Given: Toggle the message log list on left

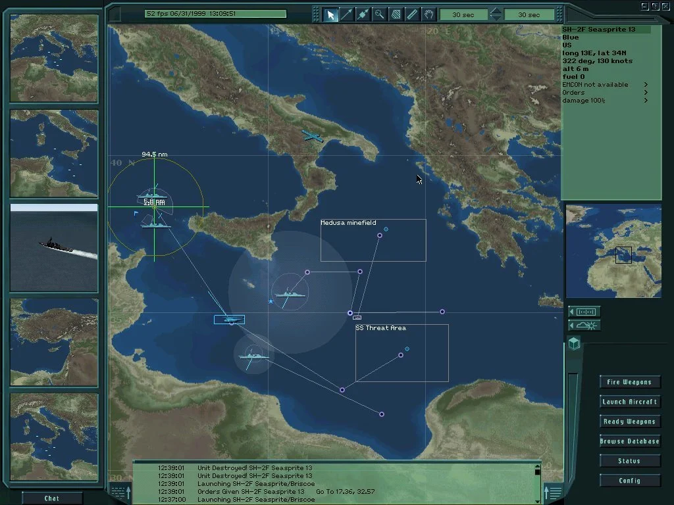Looking at the screenshot, I should tap(120, 491).
